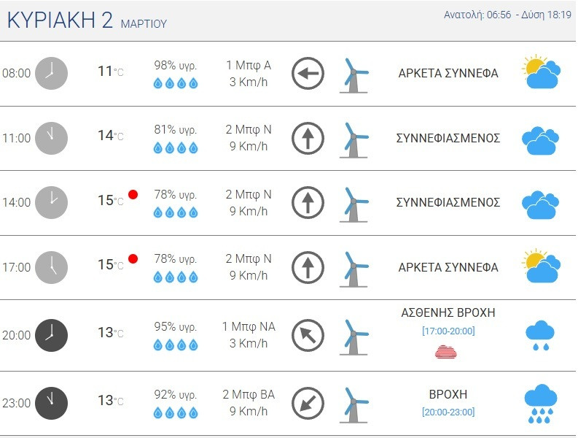Click the northeast wind arrow at 23:00
The width and height of the screenshot is (578, 438).
[x=308, y=403]
